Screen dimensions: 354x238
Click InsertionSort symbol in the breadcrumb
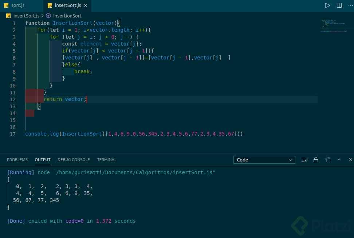click(x=67, y=16)
